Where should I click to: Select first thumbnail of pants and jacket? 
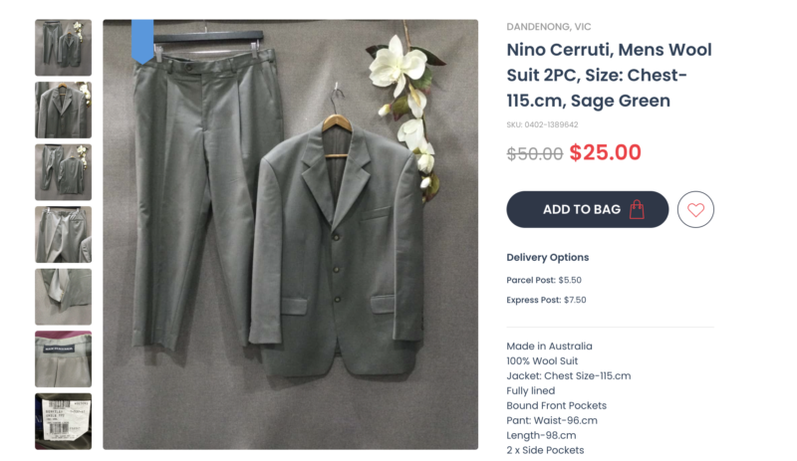(63, 48)
